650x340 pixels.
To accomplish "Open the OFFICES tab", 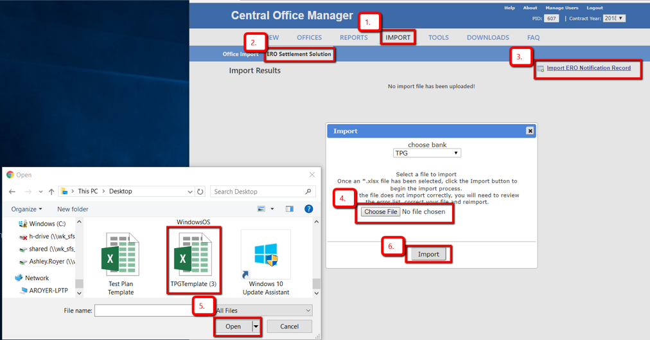I will point(309,37).
